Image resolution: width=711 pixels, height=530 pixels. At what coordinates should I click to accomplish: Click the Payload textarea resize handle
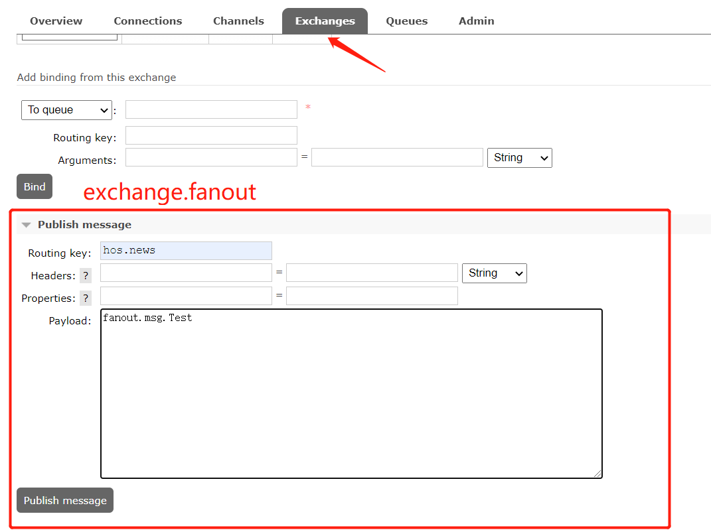(597, 474)
